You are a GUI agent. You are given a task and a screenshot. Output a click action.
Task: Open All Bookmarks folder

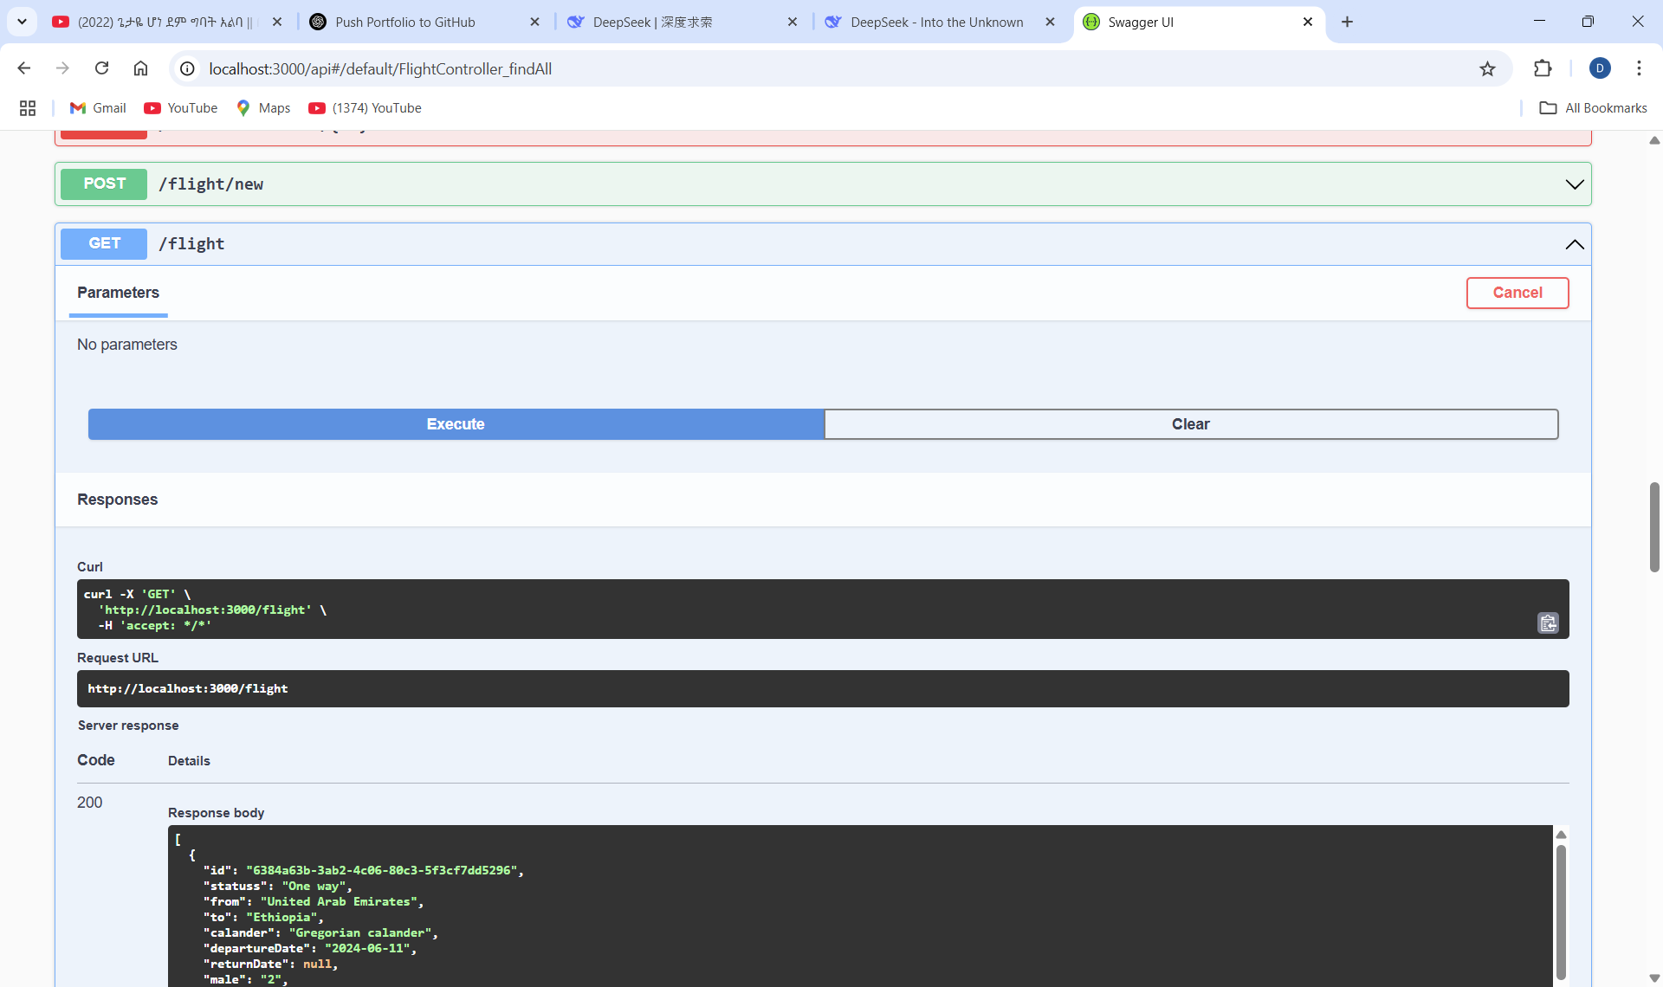pos(1593,108)
